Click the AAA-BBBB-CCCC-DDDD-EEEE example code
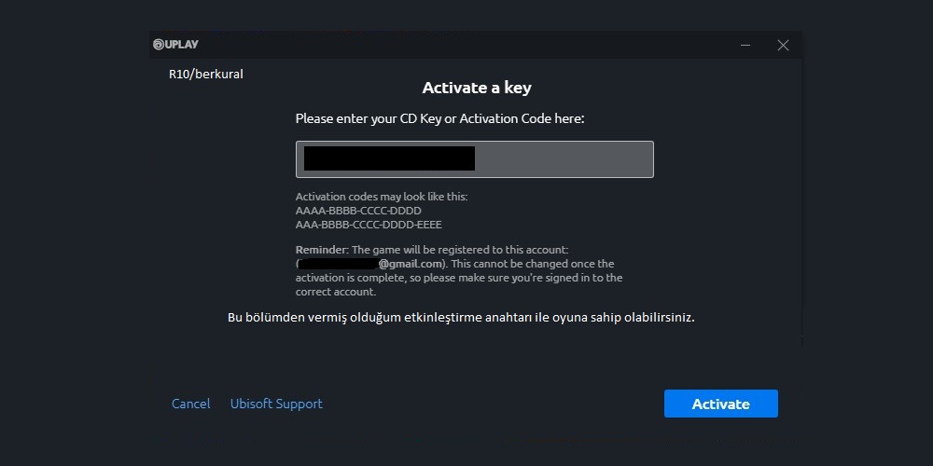 point(369,226)
